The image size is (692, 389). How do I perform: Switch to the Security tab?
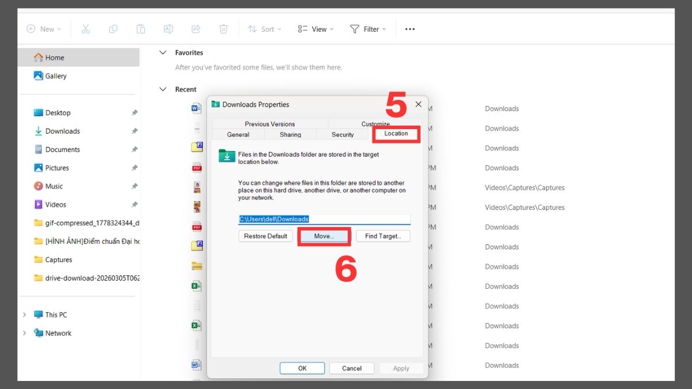coord(343,134)
